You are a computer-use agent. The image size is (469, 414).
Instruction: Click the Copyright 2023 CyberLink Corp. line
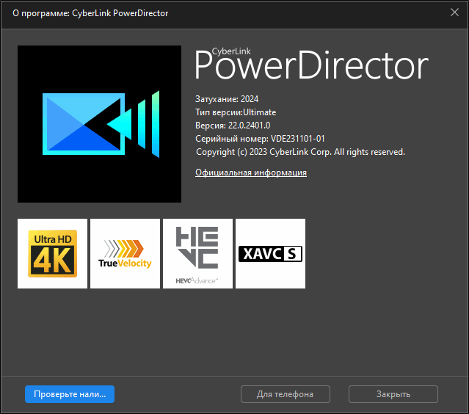point(300,152)
